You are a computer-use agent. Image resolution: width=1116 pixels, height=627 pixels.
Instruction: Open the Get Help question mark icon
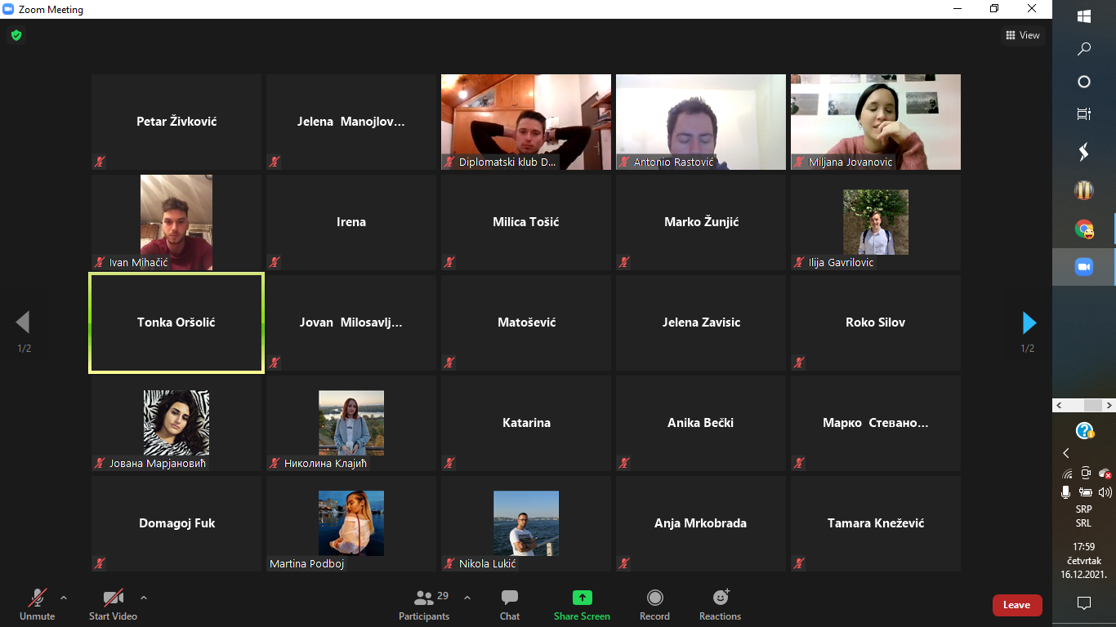[x=1084, y=431]
